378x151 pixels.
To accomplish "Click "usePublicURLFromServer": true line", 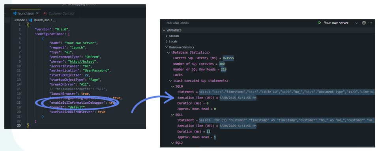I will (77, 112).
